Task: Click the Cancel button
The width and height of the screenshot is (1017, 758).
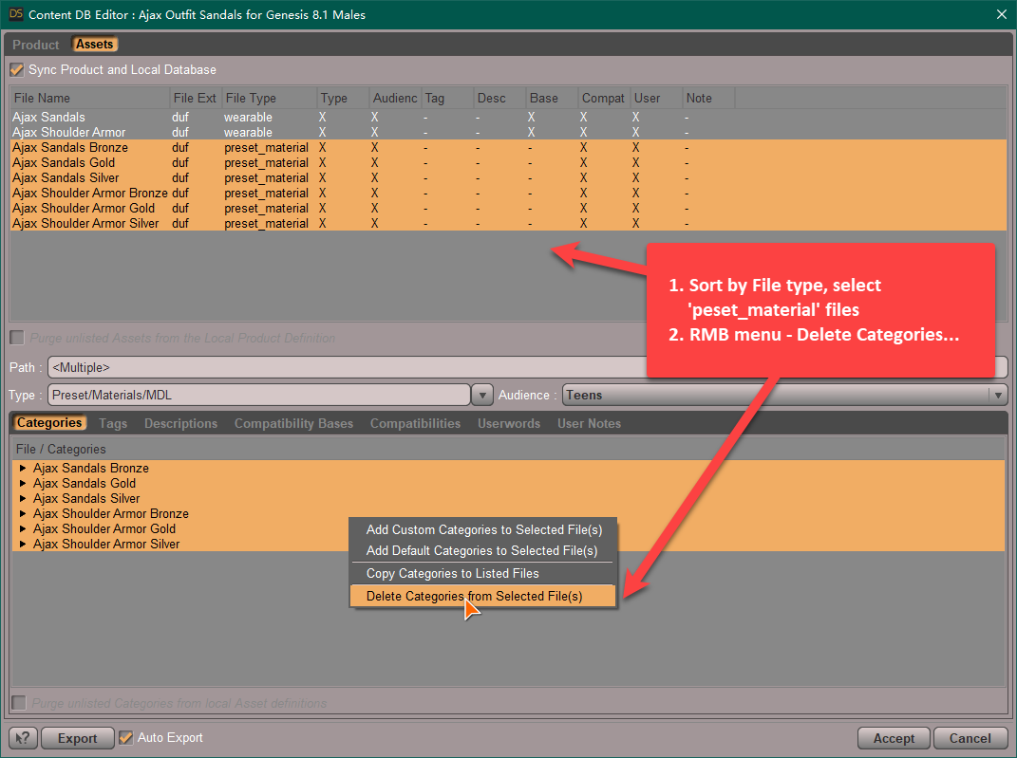Action: (970, 738)
